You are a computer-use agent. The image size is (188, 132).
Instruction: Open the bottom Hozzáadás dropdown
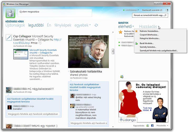pyautogui.click(x=162, y=126)
